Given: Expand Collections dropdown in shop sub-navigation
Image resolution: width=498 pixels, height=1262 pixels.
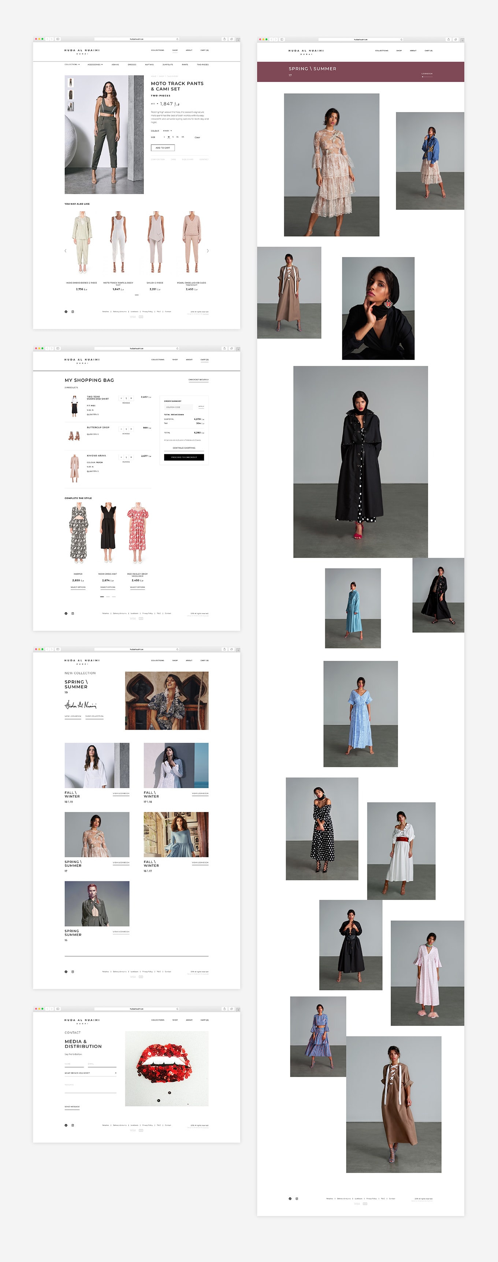Looking at the screenshot, I should coord(72,64).
